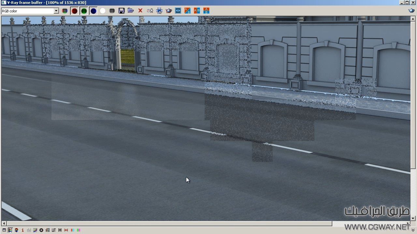417x234 pixels.
Task: Click the vertical scrollbar down arrow
Action: (x=413, y=218)
